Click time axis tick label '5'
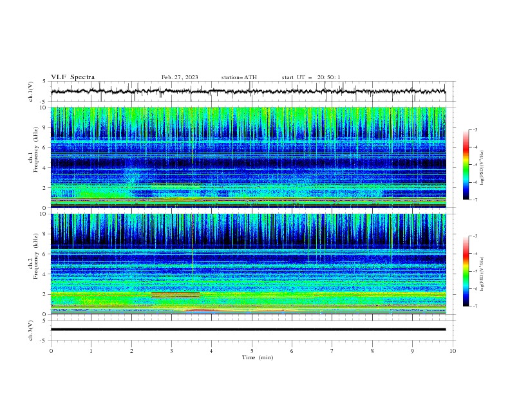This screenshot has width=510, height=394. (252, 351)
